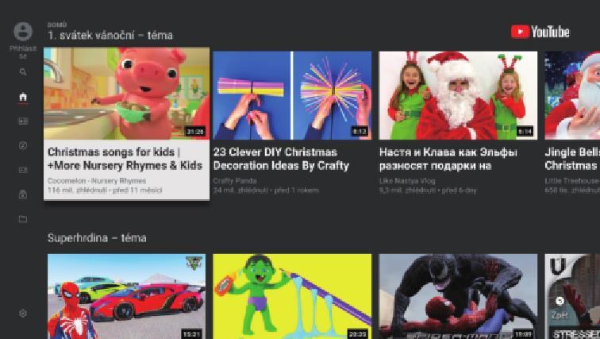Open the sign-in account avatar
Screen dimensions: 600x339
point(23,32)
